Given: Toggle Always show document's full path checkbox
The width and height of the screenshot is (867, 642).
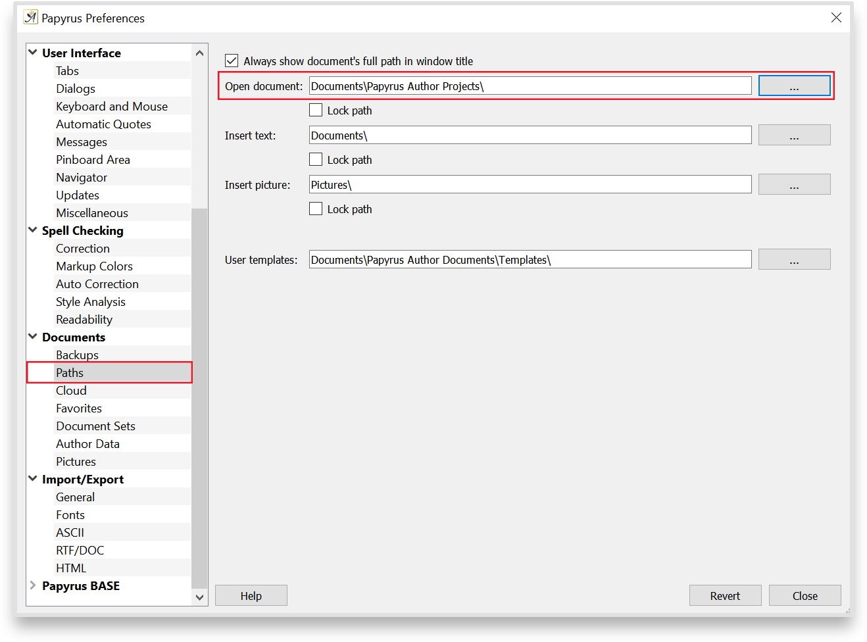Looking at the screenshot, I should pos(232,61).
